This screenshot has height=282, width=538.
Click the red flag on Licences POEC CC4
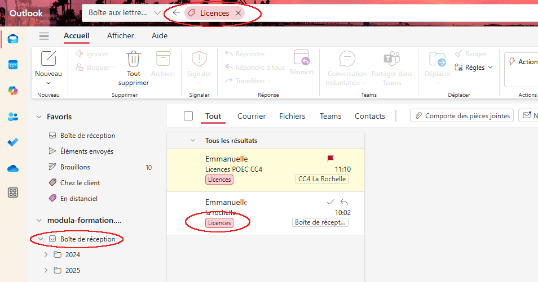pos(330,159)
